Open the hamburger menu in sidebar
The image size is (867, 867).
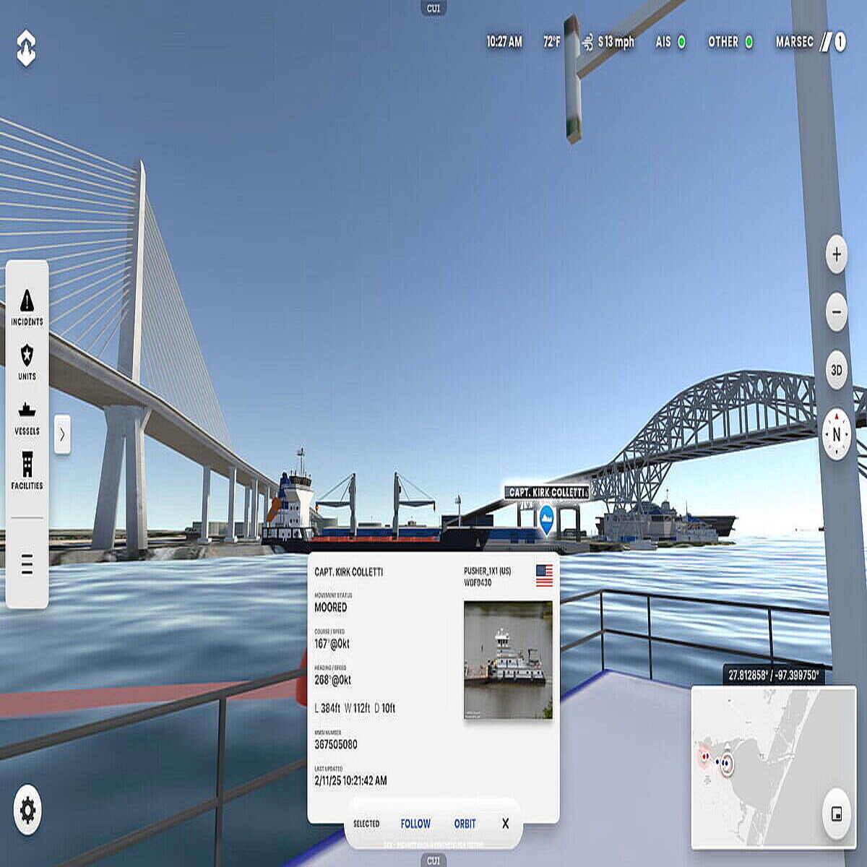click(27, 564)
